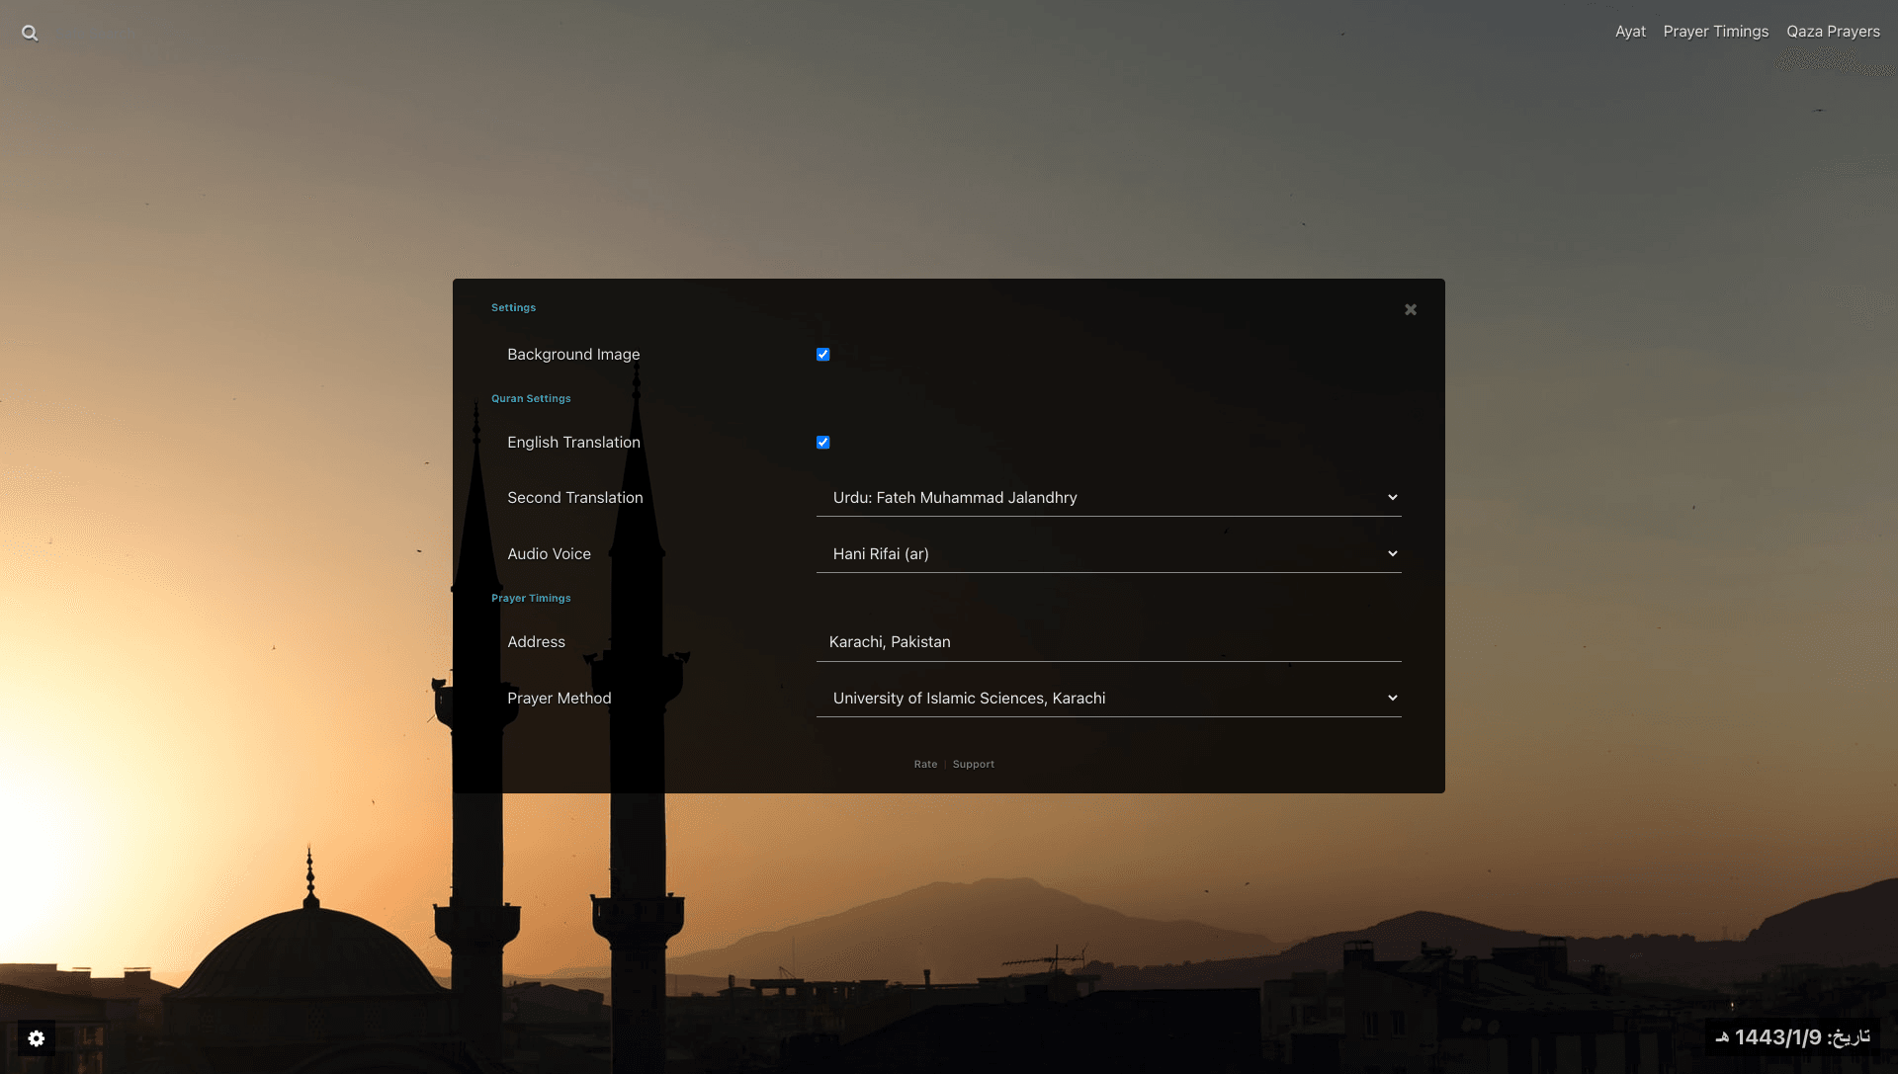Close the Settings panel
Image resolution: width=1898 pixels, height=1074 pixels.
(1411, 309)
